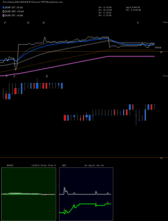Select the 'DOW ST: 19.45' legend label
168x221 pixels.
[14, 7]
